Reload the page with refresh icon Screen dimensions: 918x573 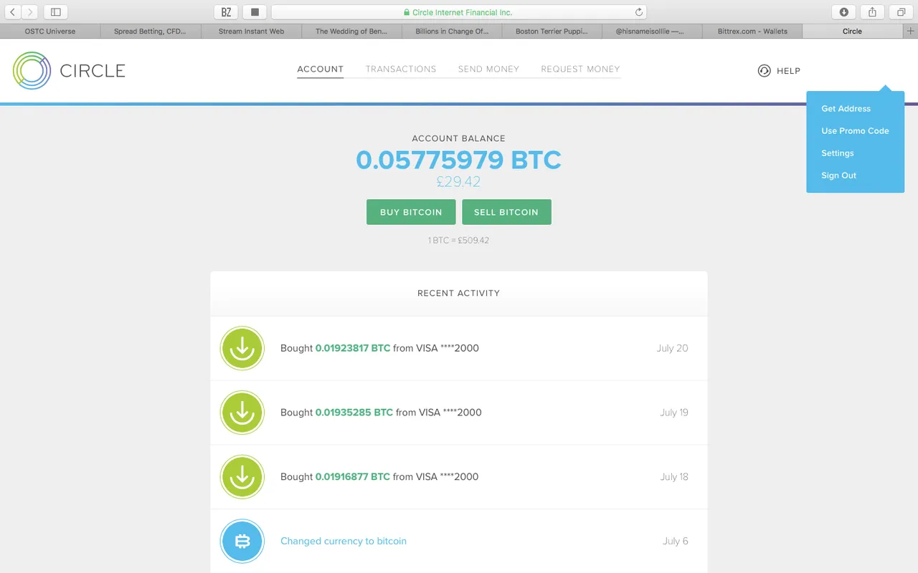pyautogui.click(x=638, y=12)
